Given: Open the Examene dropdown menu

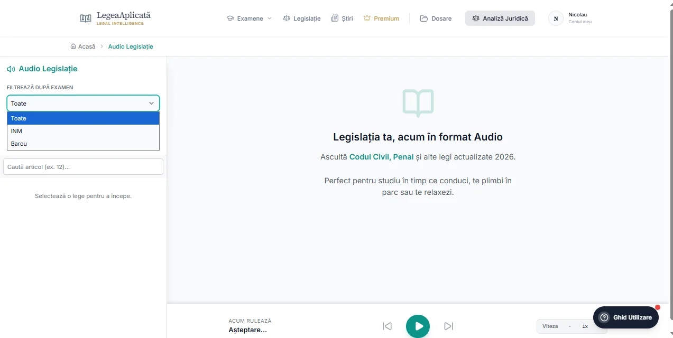Looking at the screenshot, I should 249,18.
